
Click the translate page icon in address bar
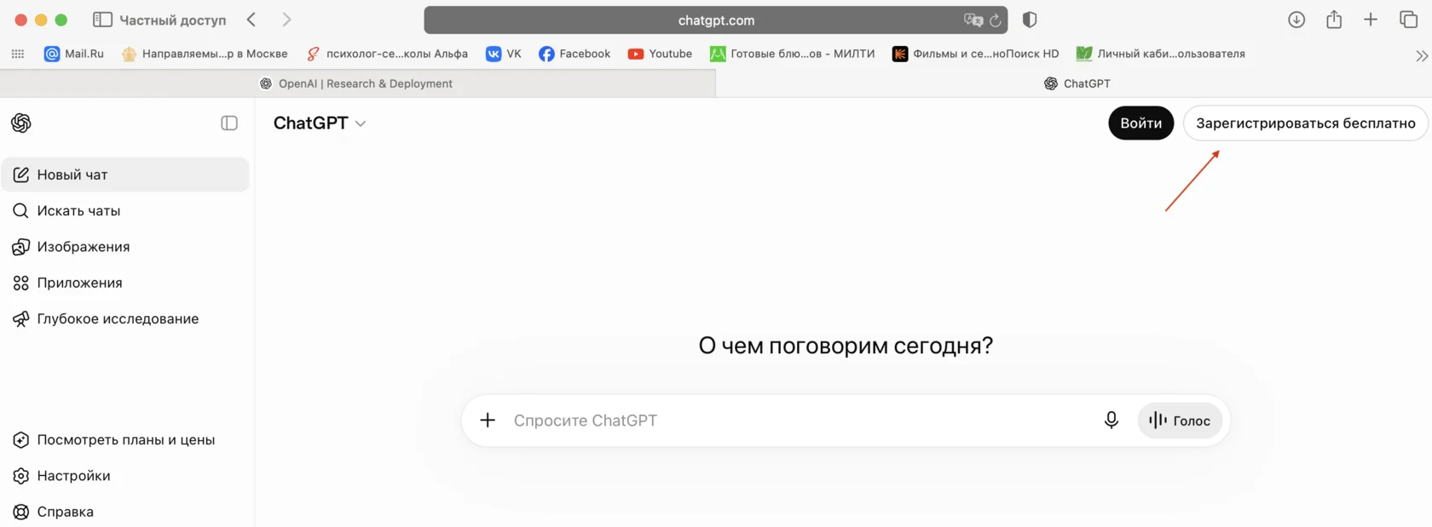point(973,20)
